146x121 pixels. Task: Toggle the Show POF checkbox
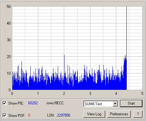pyautogui.click(x=4, y=115)
